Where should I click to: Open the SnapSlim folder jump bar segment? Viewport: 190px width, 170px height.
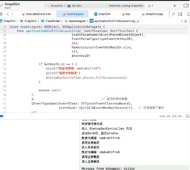click(29, 21)
